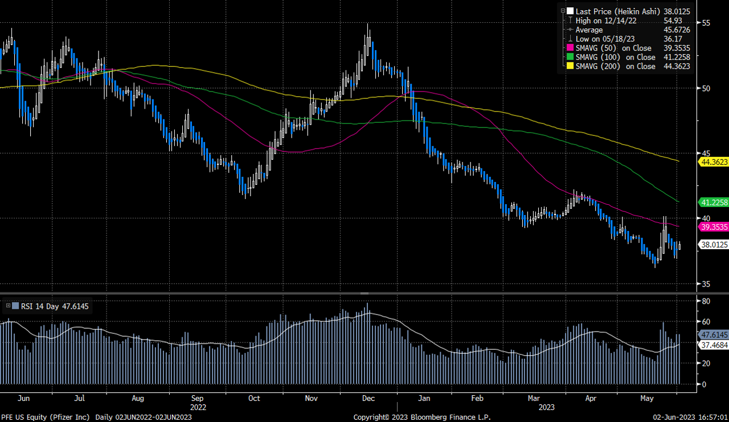Click the High on 12/14/22 marker icon
The height and width of the screenshot is (422, 729).
pos(570,20)
